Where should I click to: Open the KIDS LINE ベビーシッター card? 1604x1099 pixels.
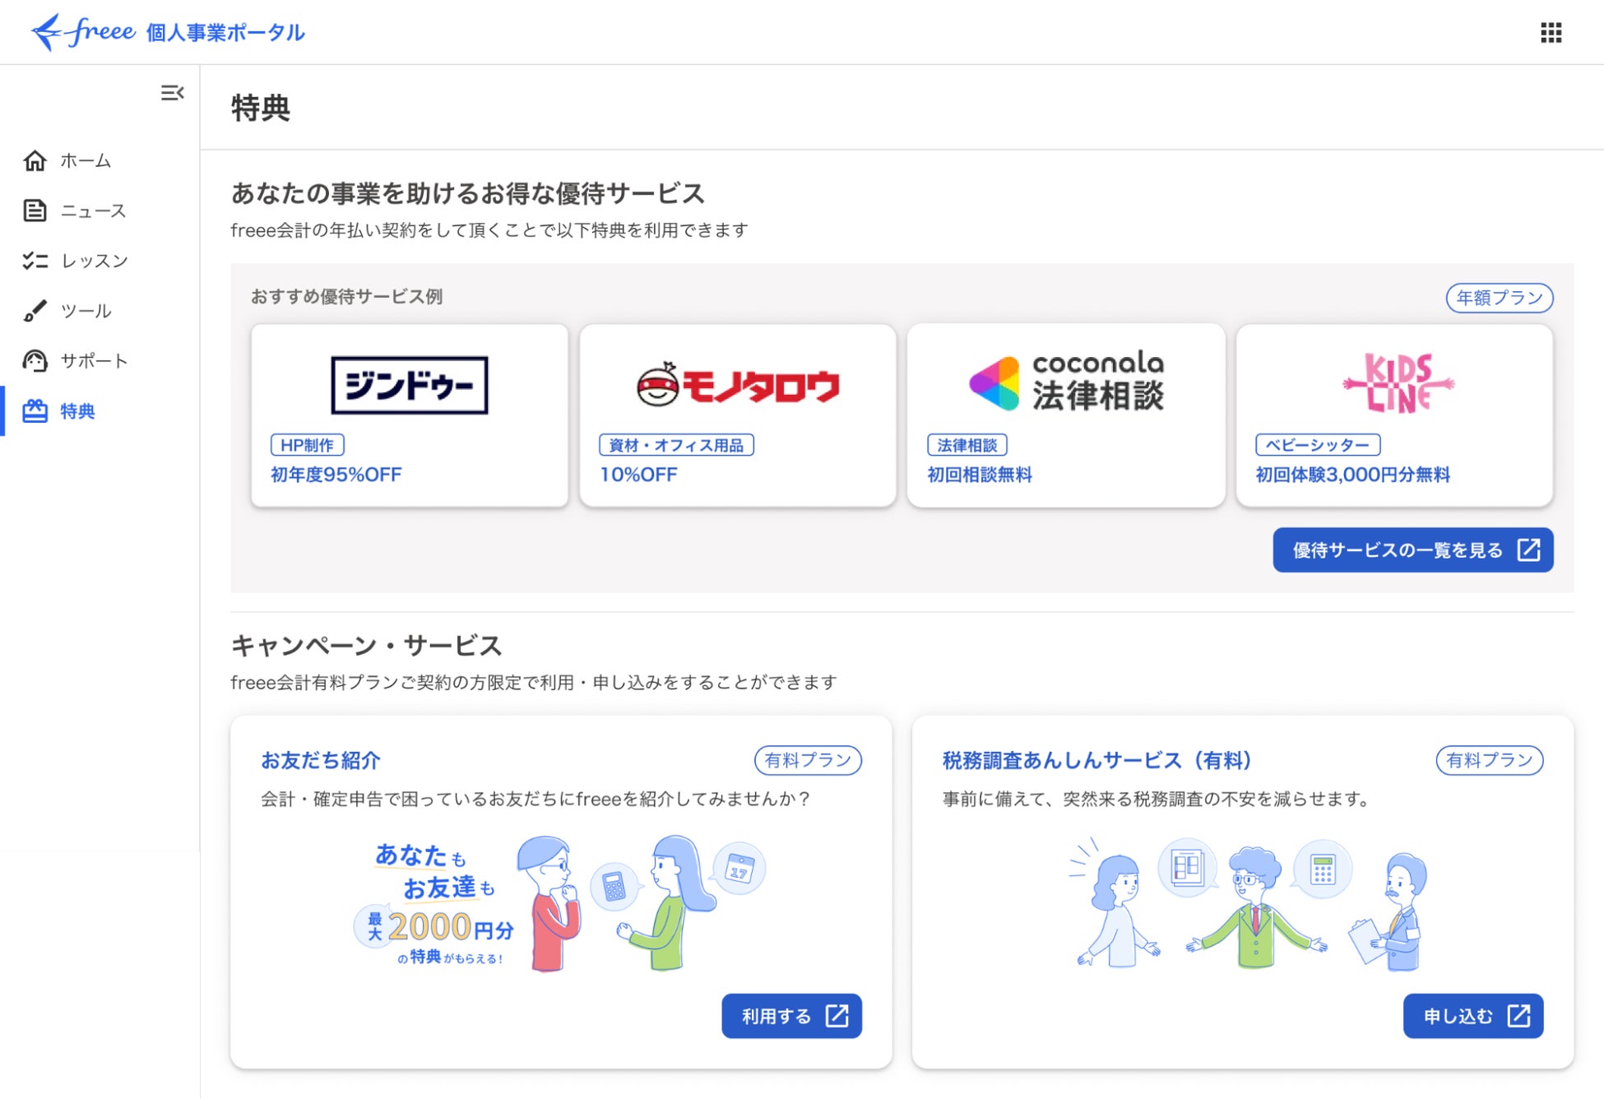(x=1393, y=415)
